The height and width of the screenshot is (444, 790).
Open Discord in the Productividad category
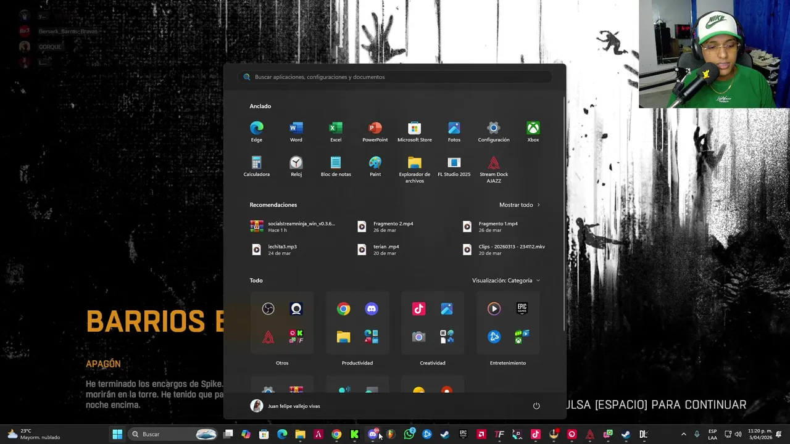tap(372, 309)
